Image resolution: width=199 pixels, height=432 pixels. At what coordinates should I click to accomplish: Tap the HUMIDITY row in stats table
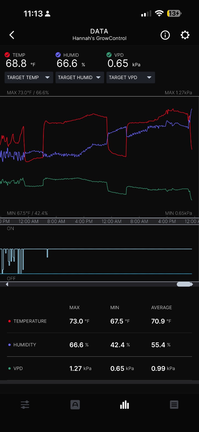click(100, 345)
